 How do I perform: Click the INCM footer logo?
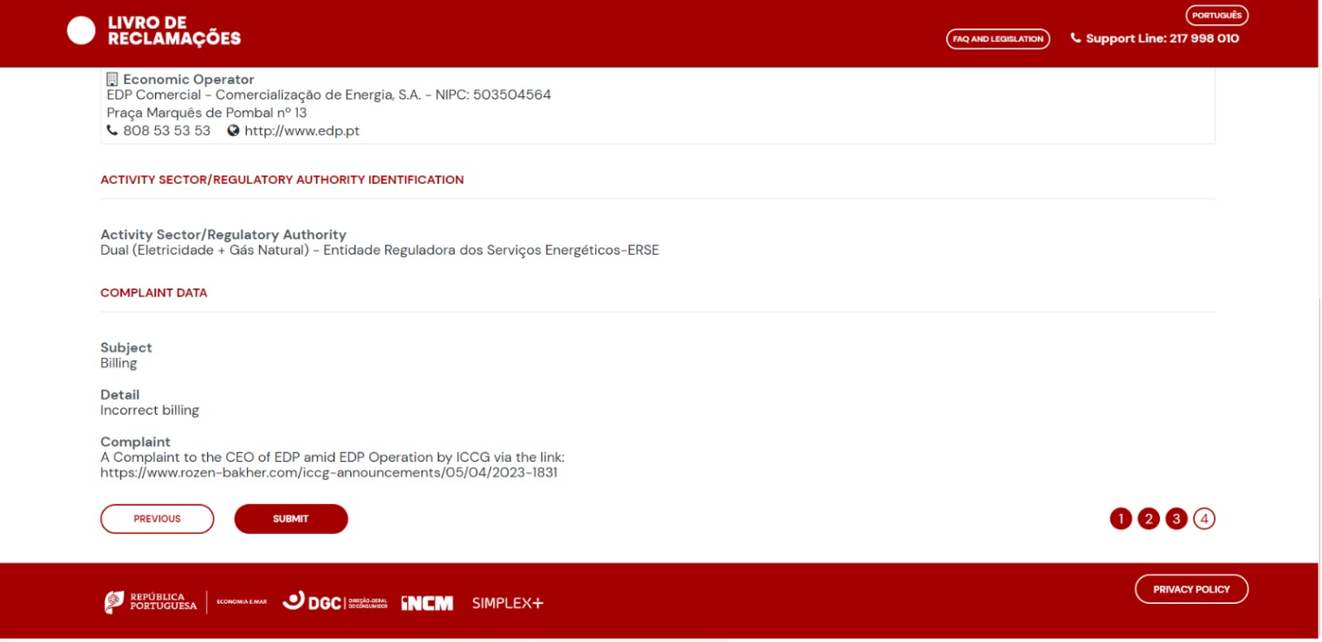(427, 603)
